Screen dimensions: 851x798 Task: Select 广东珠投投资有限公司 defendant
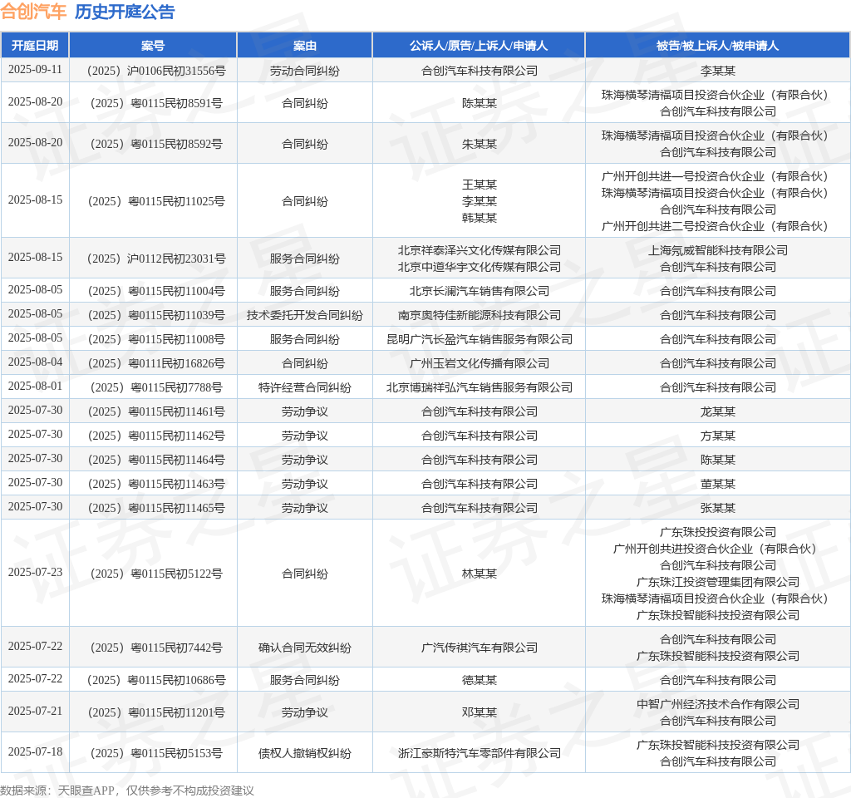tap(717, 532)
